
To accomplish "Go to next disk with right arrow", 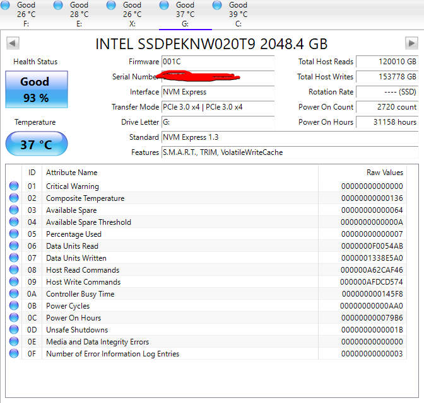I will pos(411,43).
